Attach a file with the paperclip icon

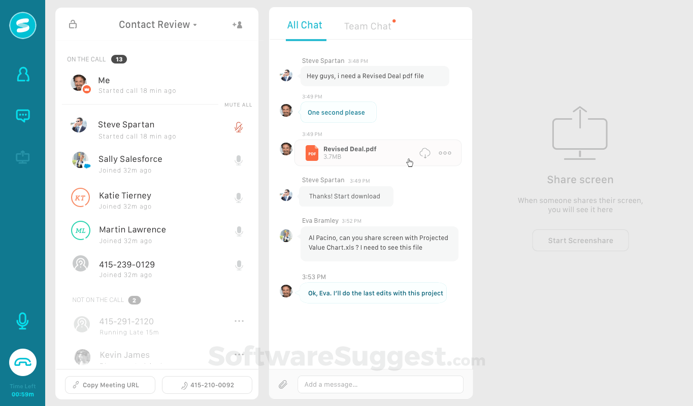coord(283,384)
